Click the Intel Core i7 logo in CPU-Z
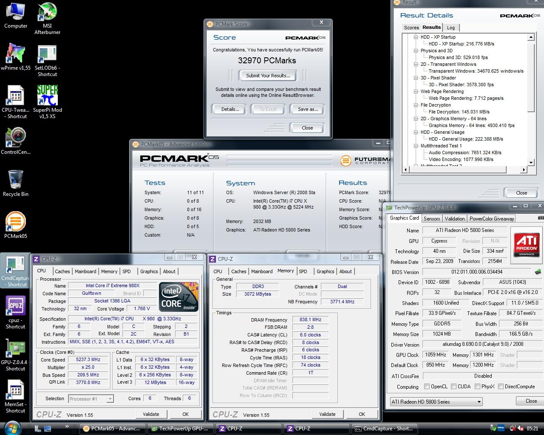 [178, 297]
